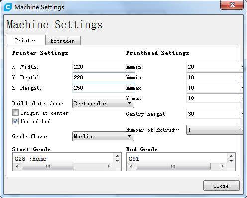This screenshot has width=247, height=198.
Task: Edit the Z (Height) value field
Action: (x=104, y=88)
